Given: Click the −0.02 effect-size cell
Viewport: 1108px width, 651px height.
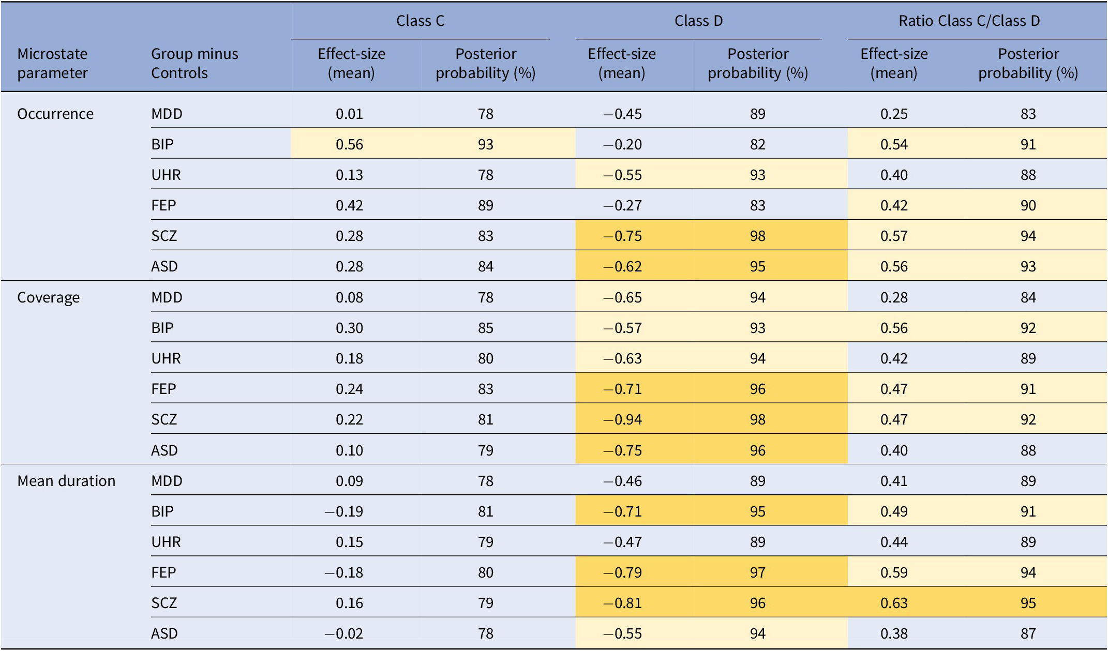Looking at the screenshot, I should click(x=344, y=633).
